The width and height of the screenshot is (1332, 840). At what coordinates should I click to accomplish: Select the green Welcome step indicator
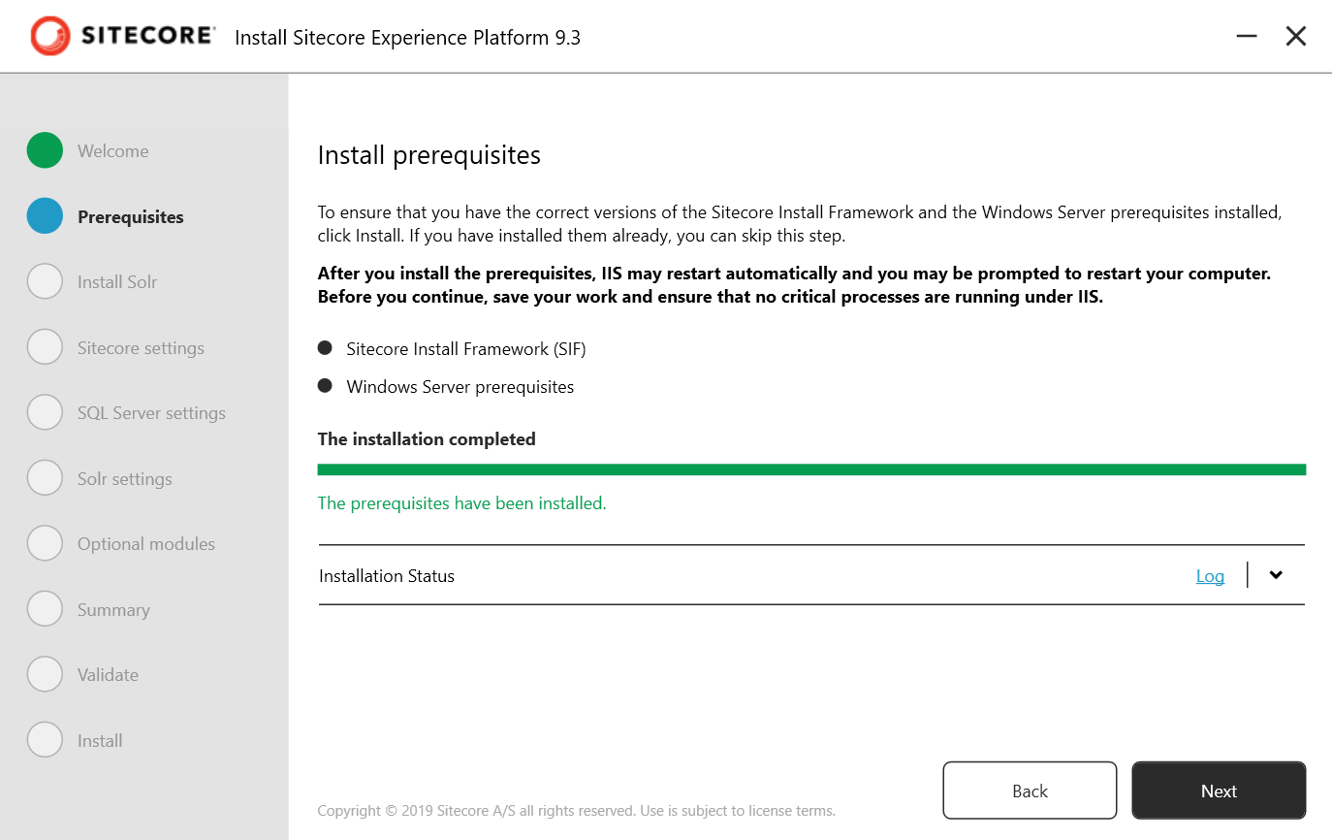[45, 150]
